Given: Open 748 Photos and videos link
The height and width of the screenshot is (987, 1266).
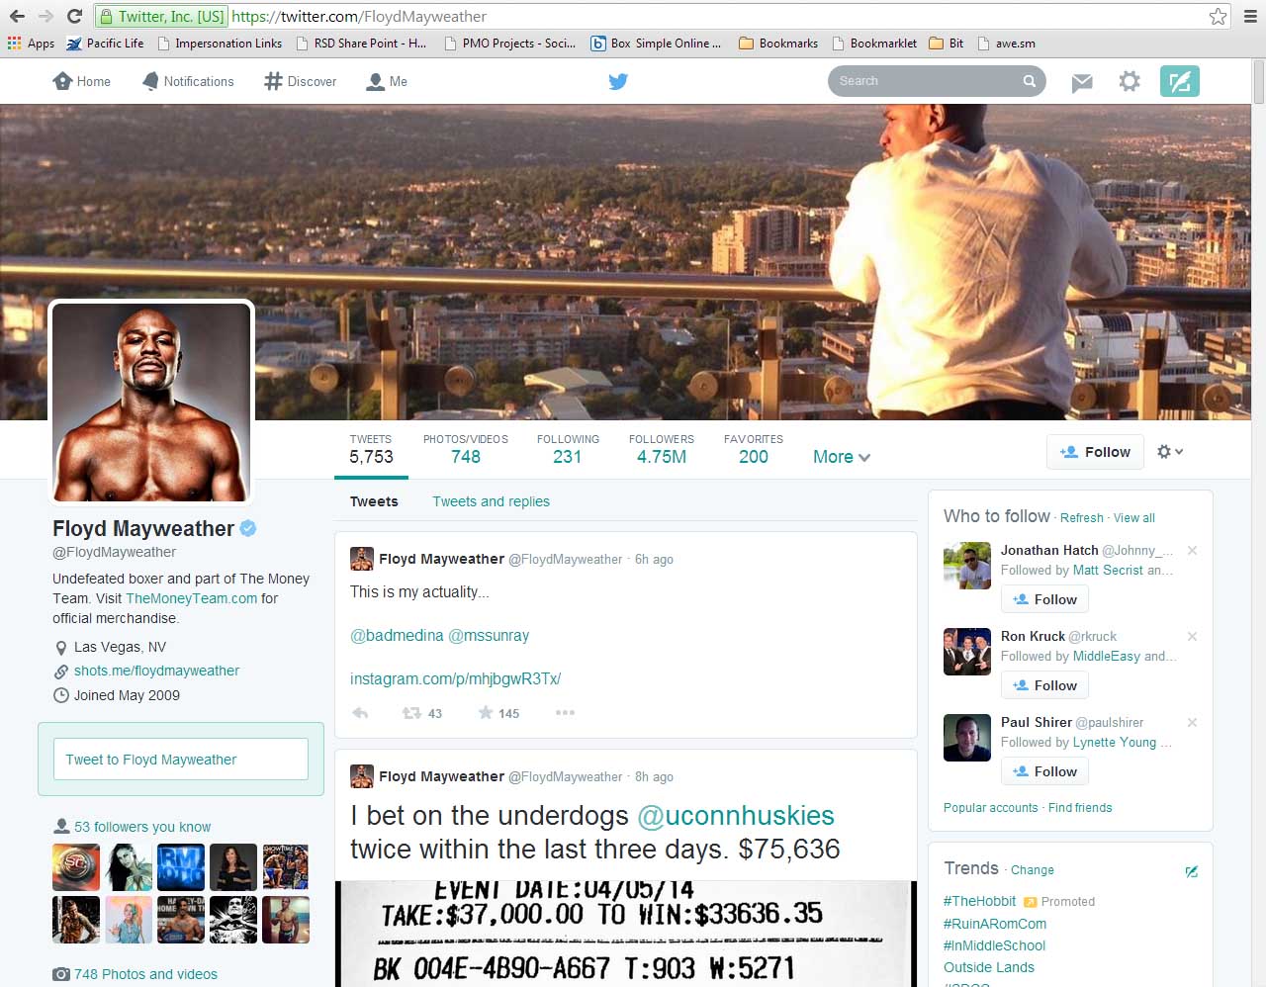Looking at the screenshot, I should coord(145,974).
